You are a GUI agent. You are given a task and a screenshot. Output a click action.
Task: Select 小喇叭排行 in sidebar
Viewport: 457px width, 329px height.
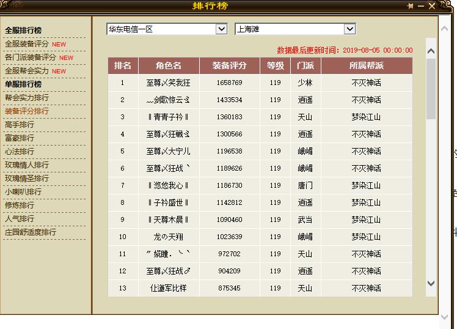coord(23,191)
